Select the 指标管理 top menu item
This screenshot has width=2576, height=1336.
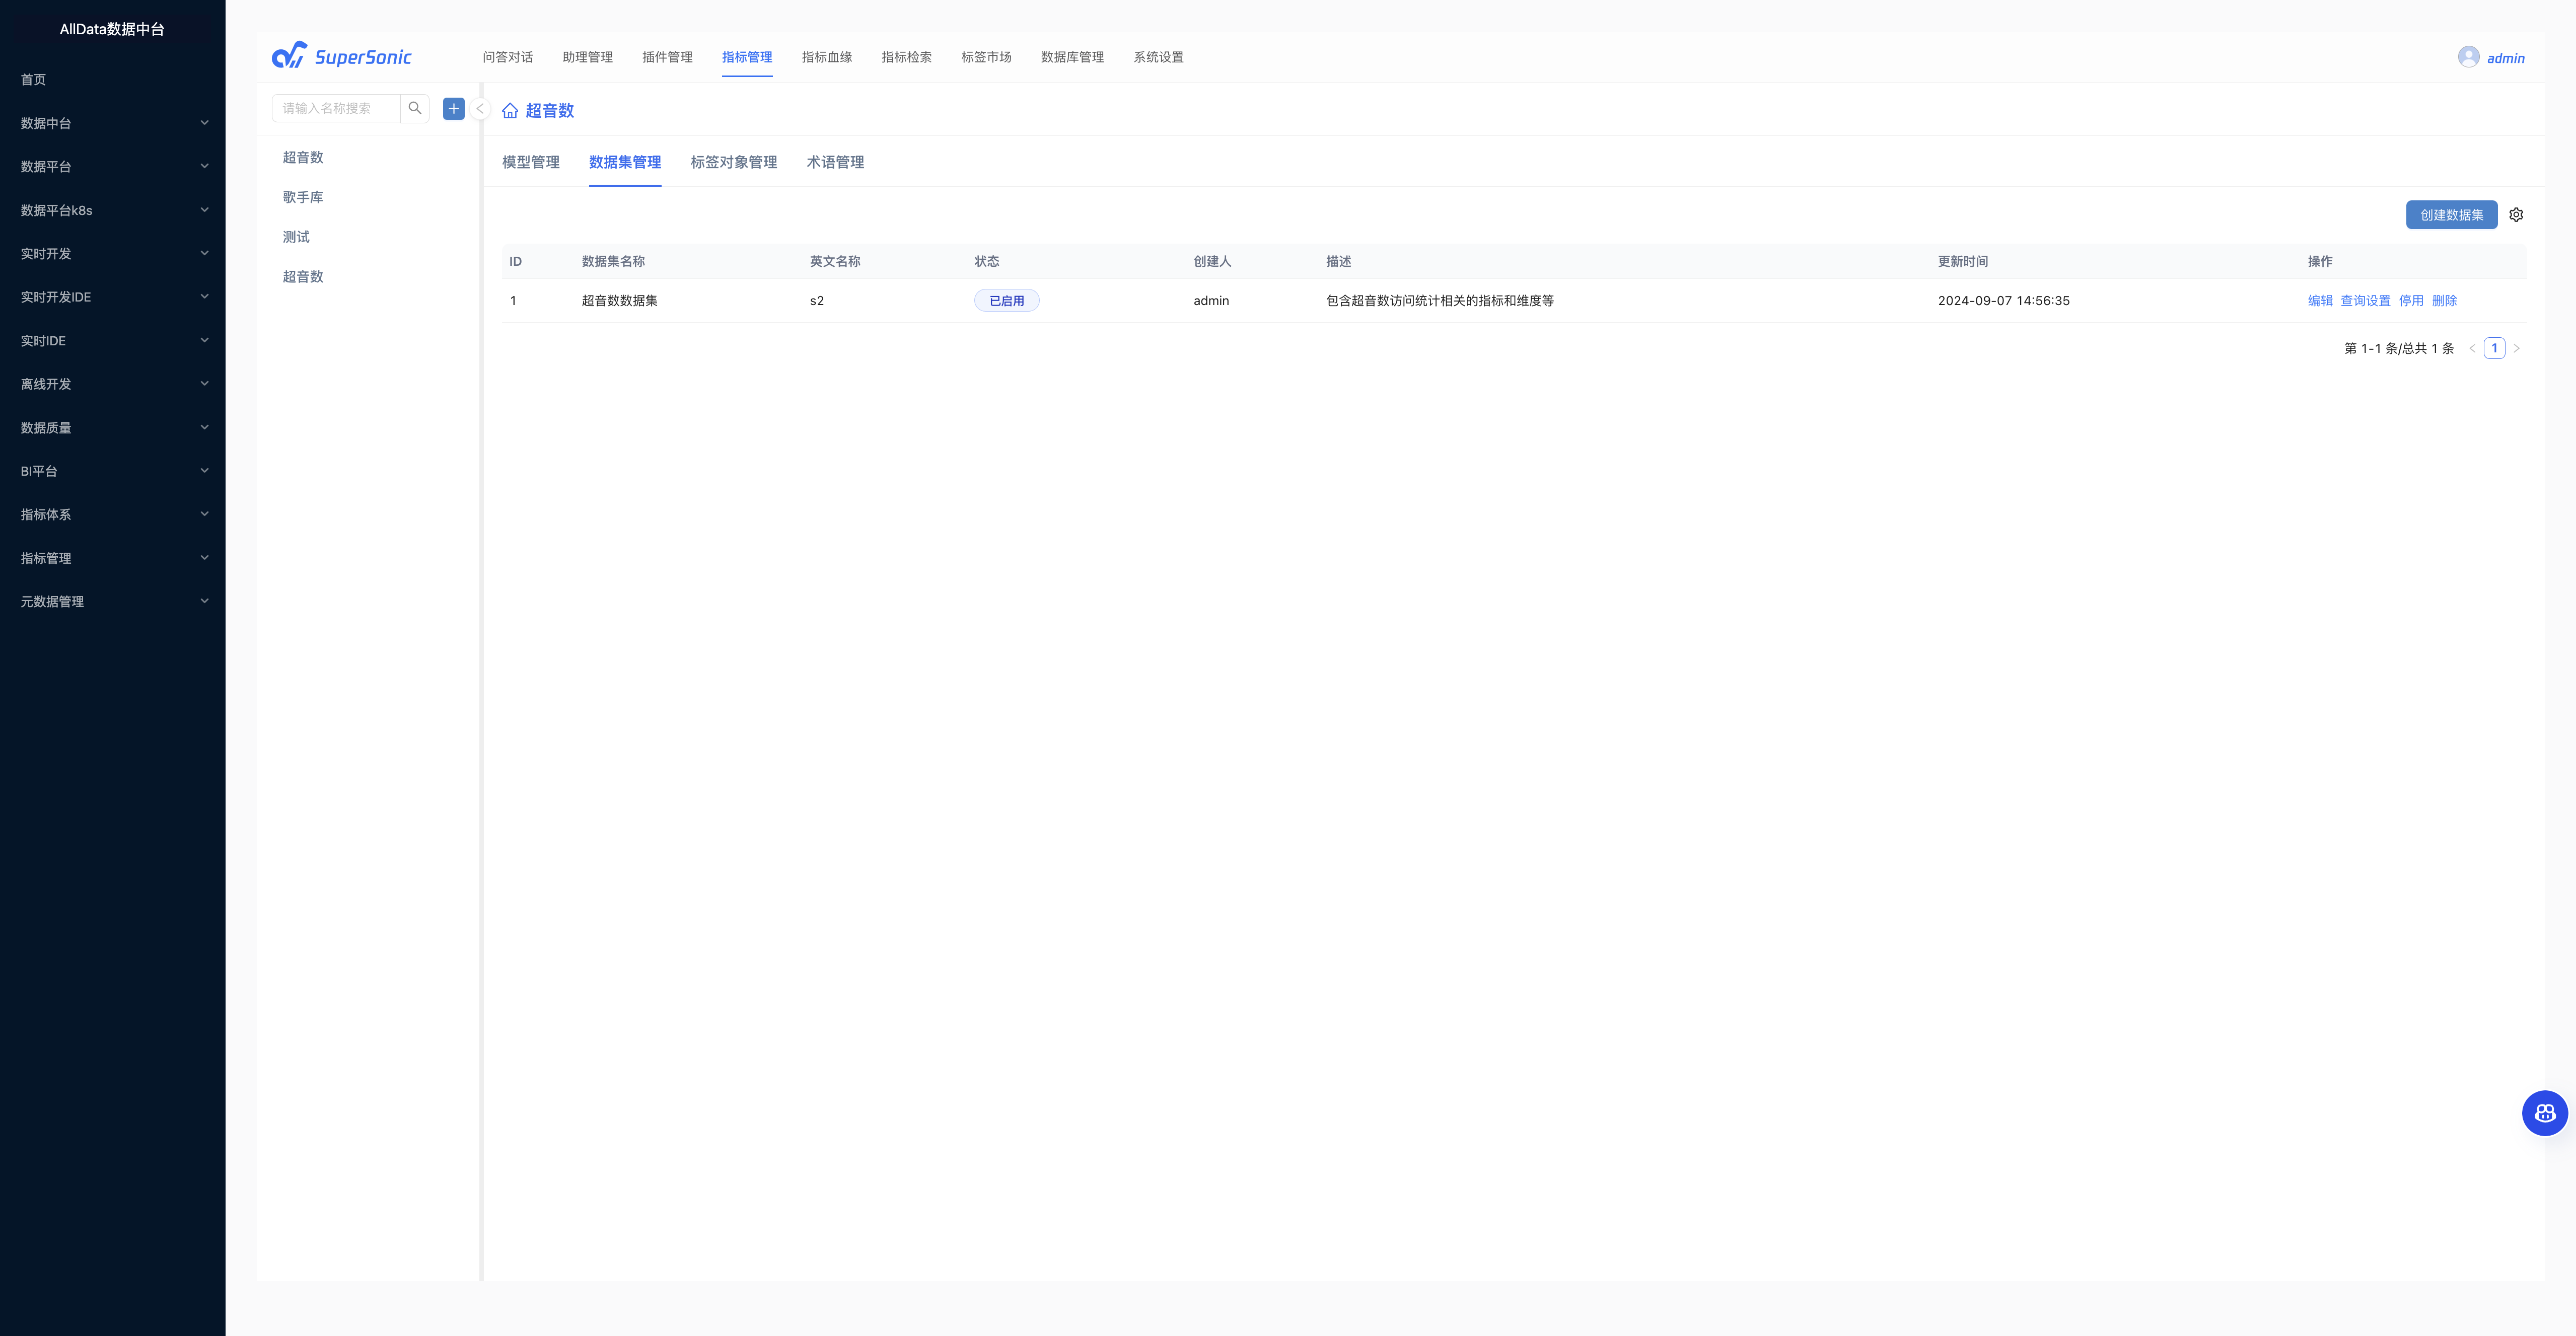[x=747, y=57]
